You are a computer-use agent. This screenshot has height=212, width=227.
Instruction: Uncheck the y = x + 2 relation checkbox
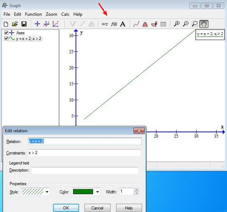point(6,39)
